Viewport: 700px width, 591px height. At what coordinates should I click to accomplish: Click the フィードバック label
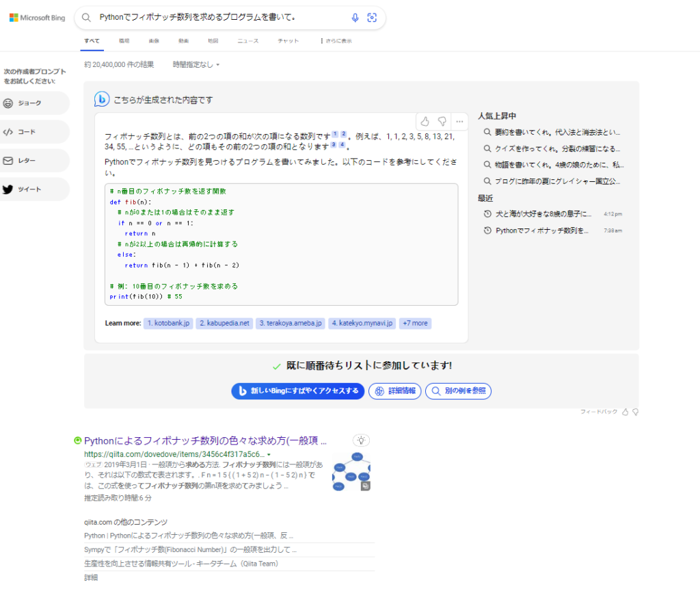(599, 412)
